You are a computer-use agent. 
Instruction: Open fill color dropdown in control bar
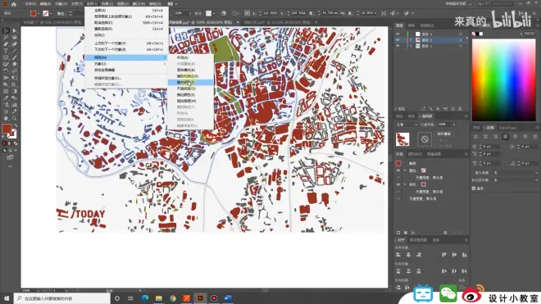tap(39, 13)
